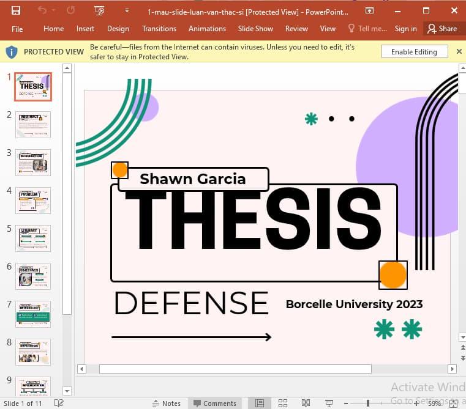The image size is (466, 409).
Task: Open Reading View from the status bar
Action: 306,403
